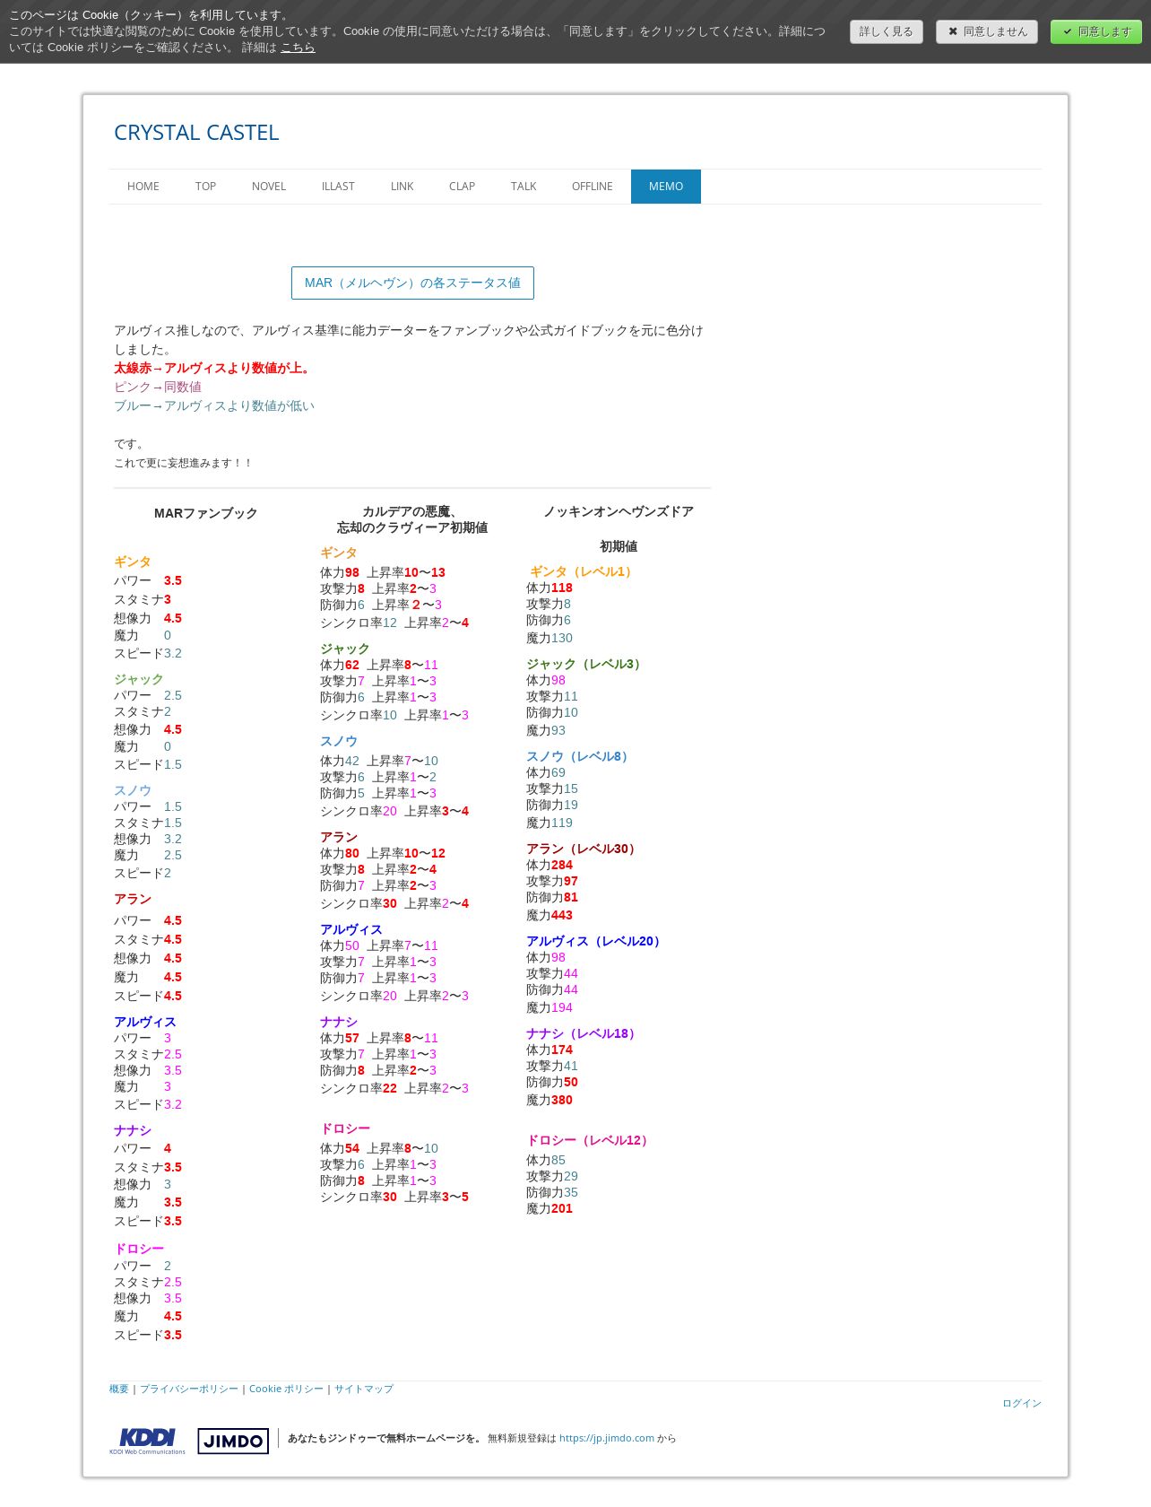Click あなたもジンドゥーで無料ホームページを。 footer text
The width and height of the screenshot is (1151, 1507).
pyautogui.click(x=384, y=1438)
